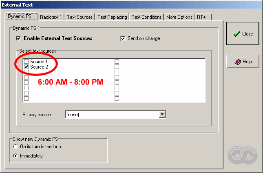Check first checkbox in right source column
The image size is (263, 173).
click(x=117, y=62)
